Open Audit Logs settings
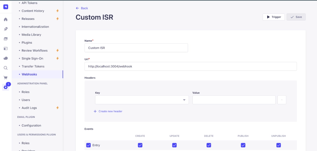 (x=29, y=108)
